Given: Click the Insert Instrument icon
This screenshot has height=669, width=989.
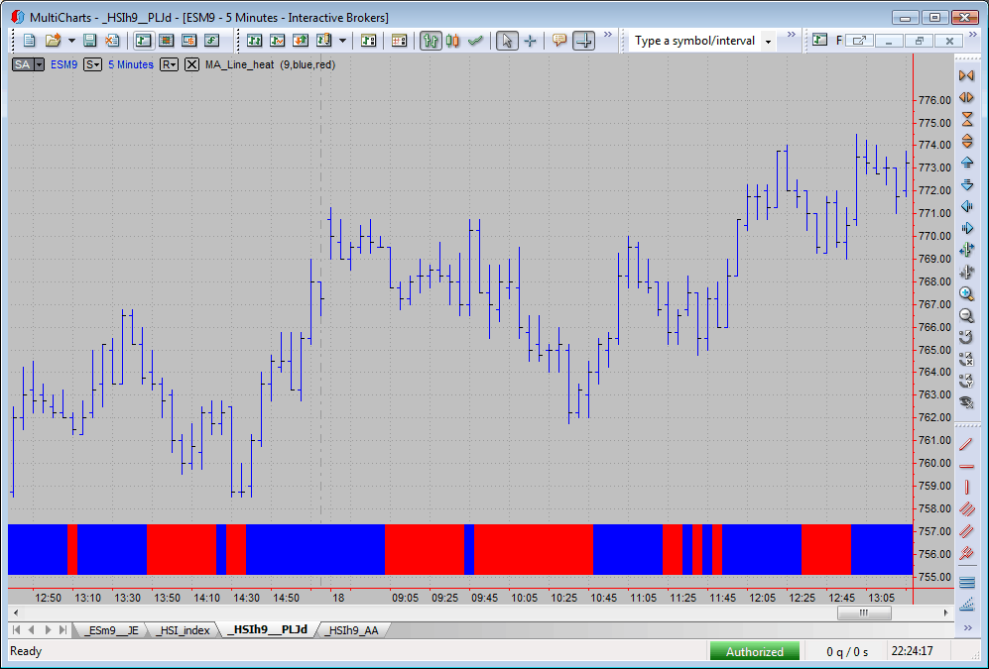Looking at the screenshot, I should click(x=254, y=41).
